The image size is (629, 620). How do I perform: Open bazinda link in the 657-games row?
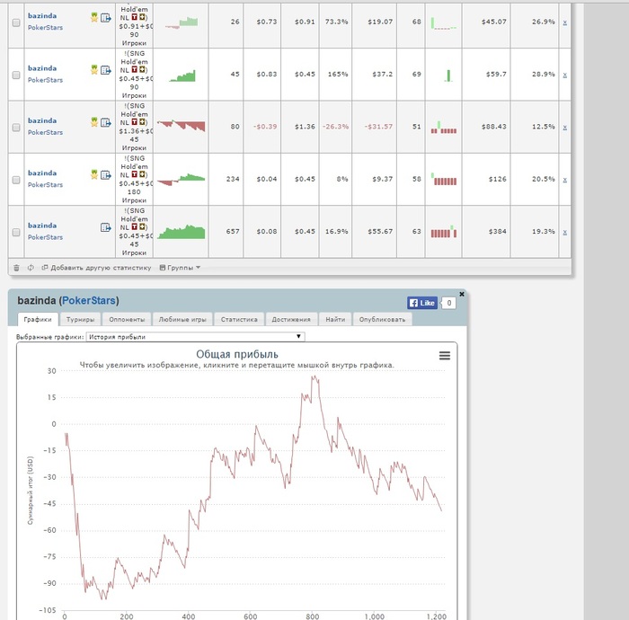coord(42,226)
